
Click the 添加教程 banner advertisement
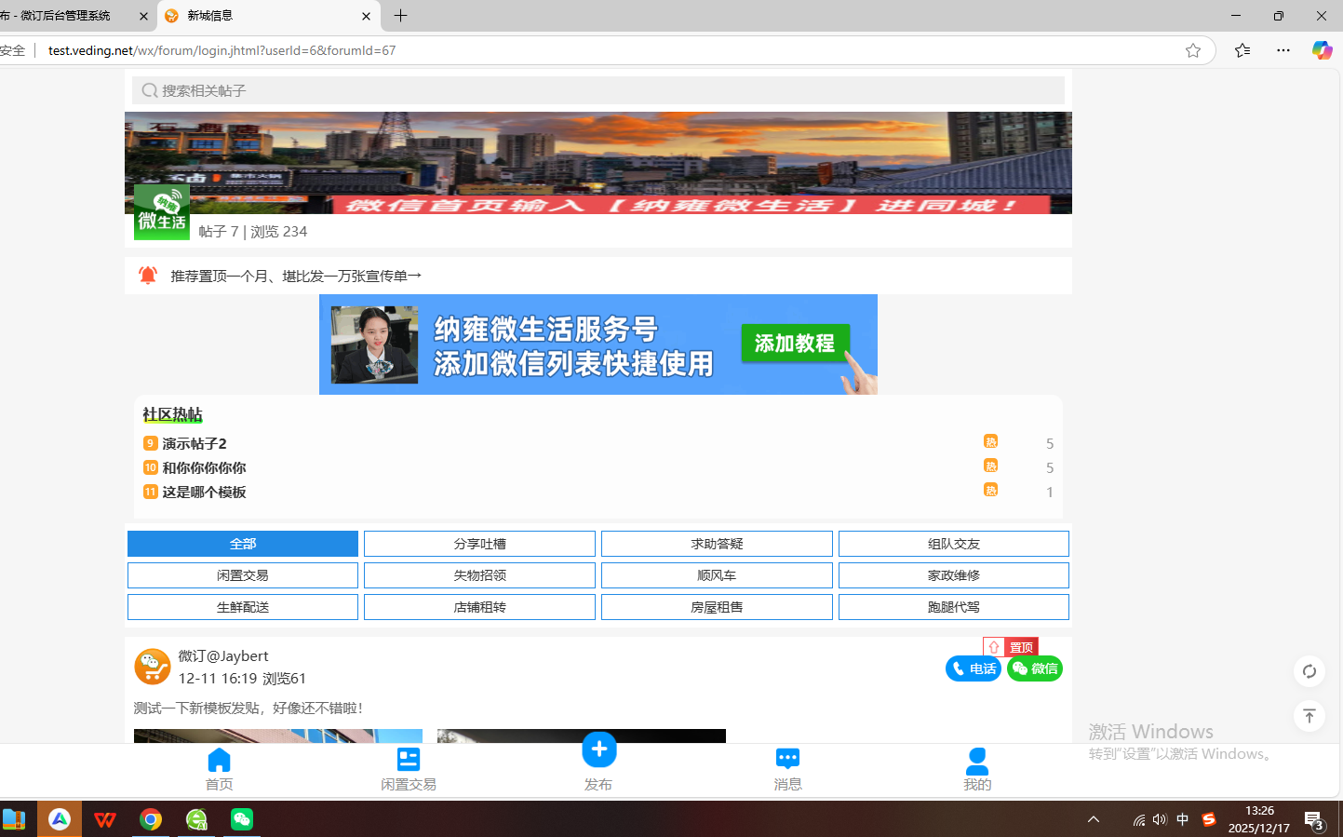(598, 344)
